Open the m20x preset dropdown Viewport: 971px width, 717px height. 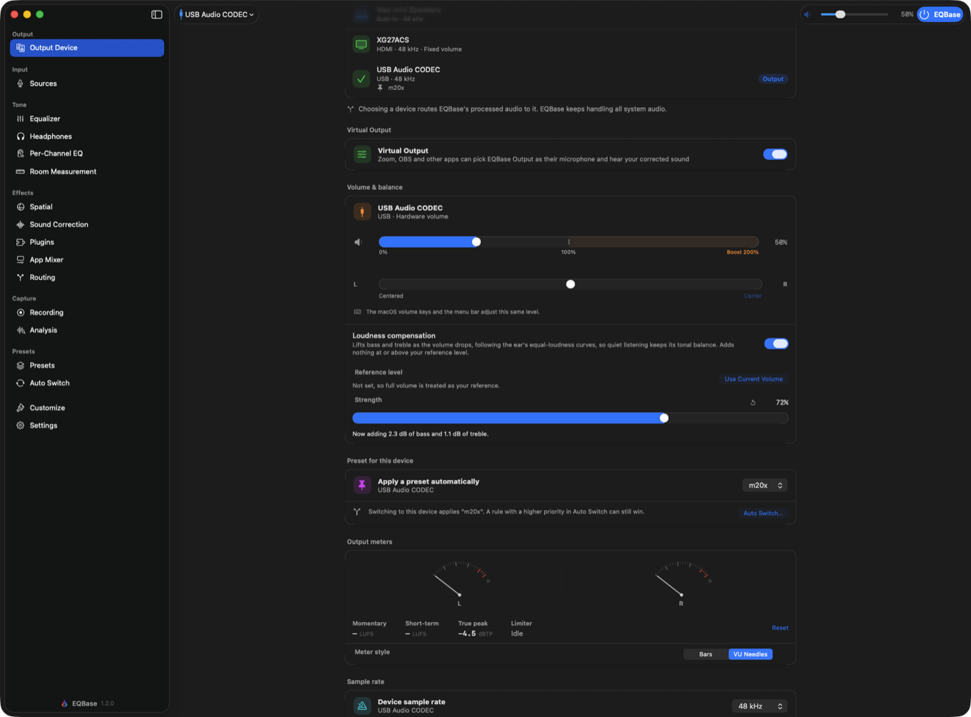[765, 486]
